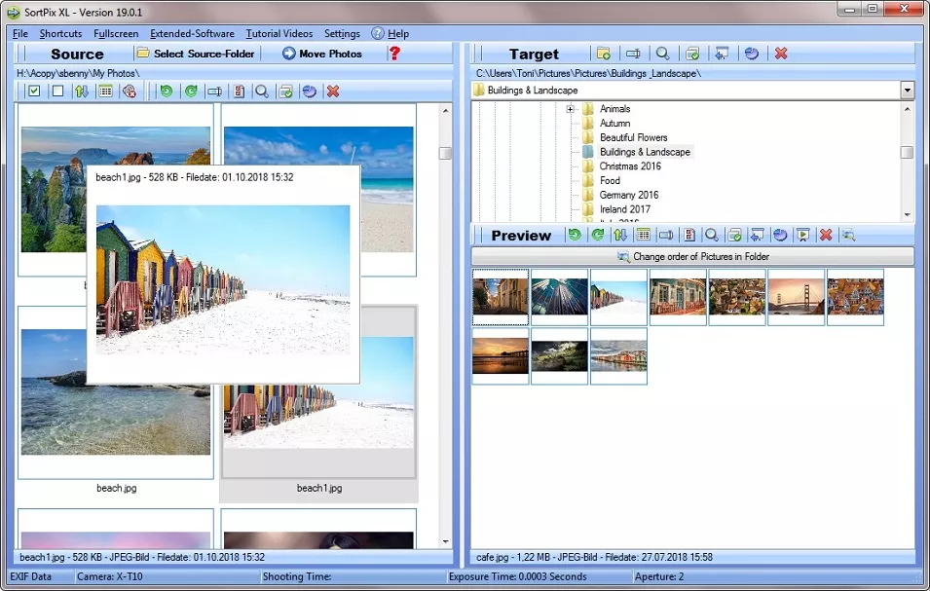Click folder tree scroll down arrow
The width and height of the screenshot is (930, 591).
pyautogui.click(x=907, y=214)
